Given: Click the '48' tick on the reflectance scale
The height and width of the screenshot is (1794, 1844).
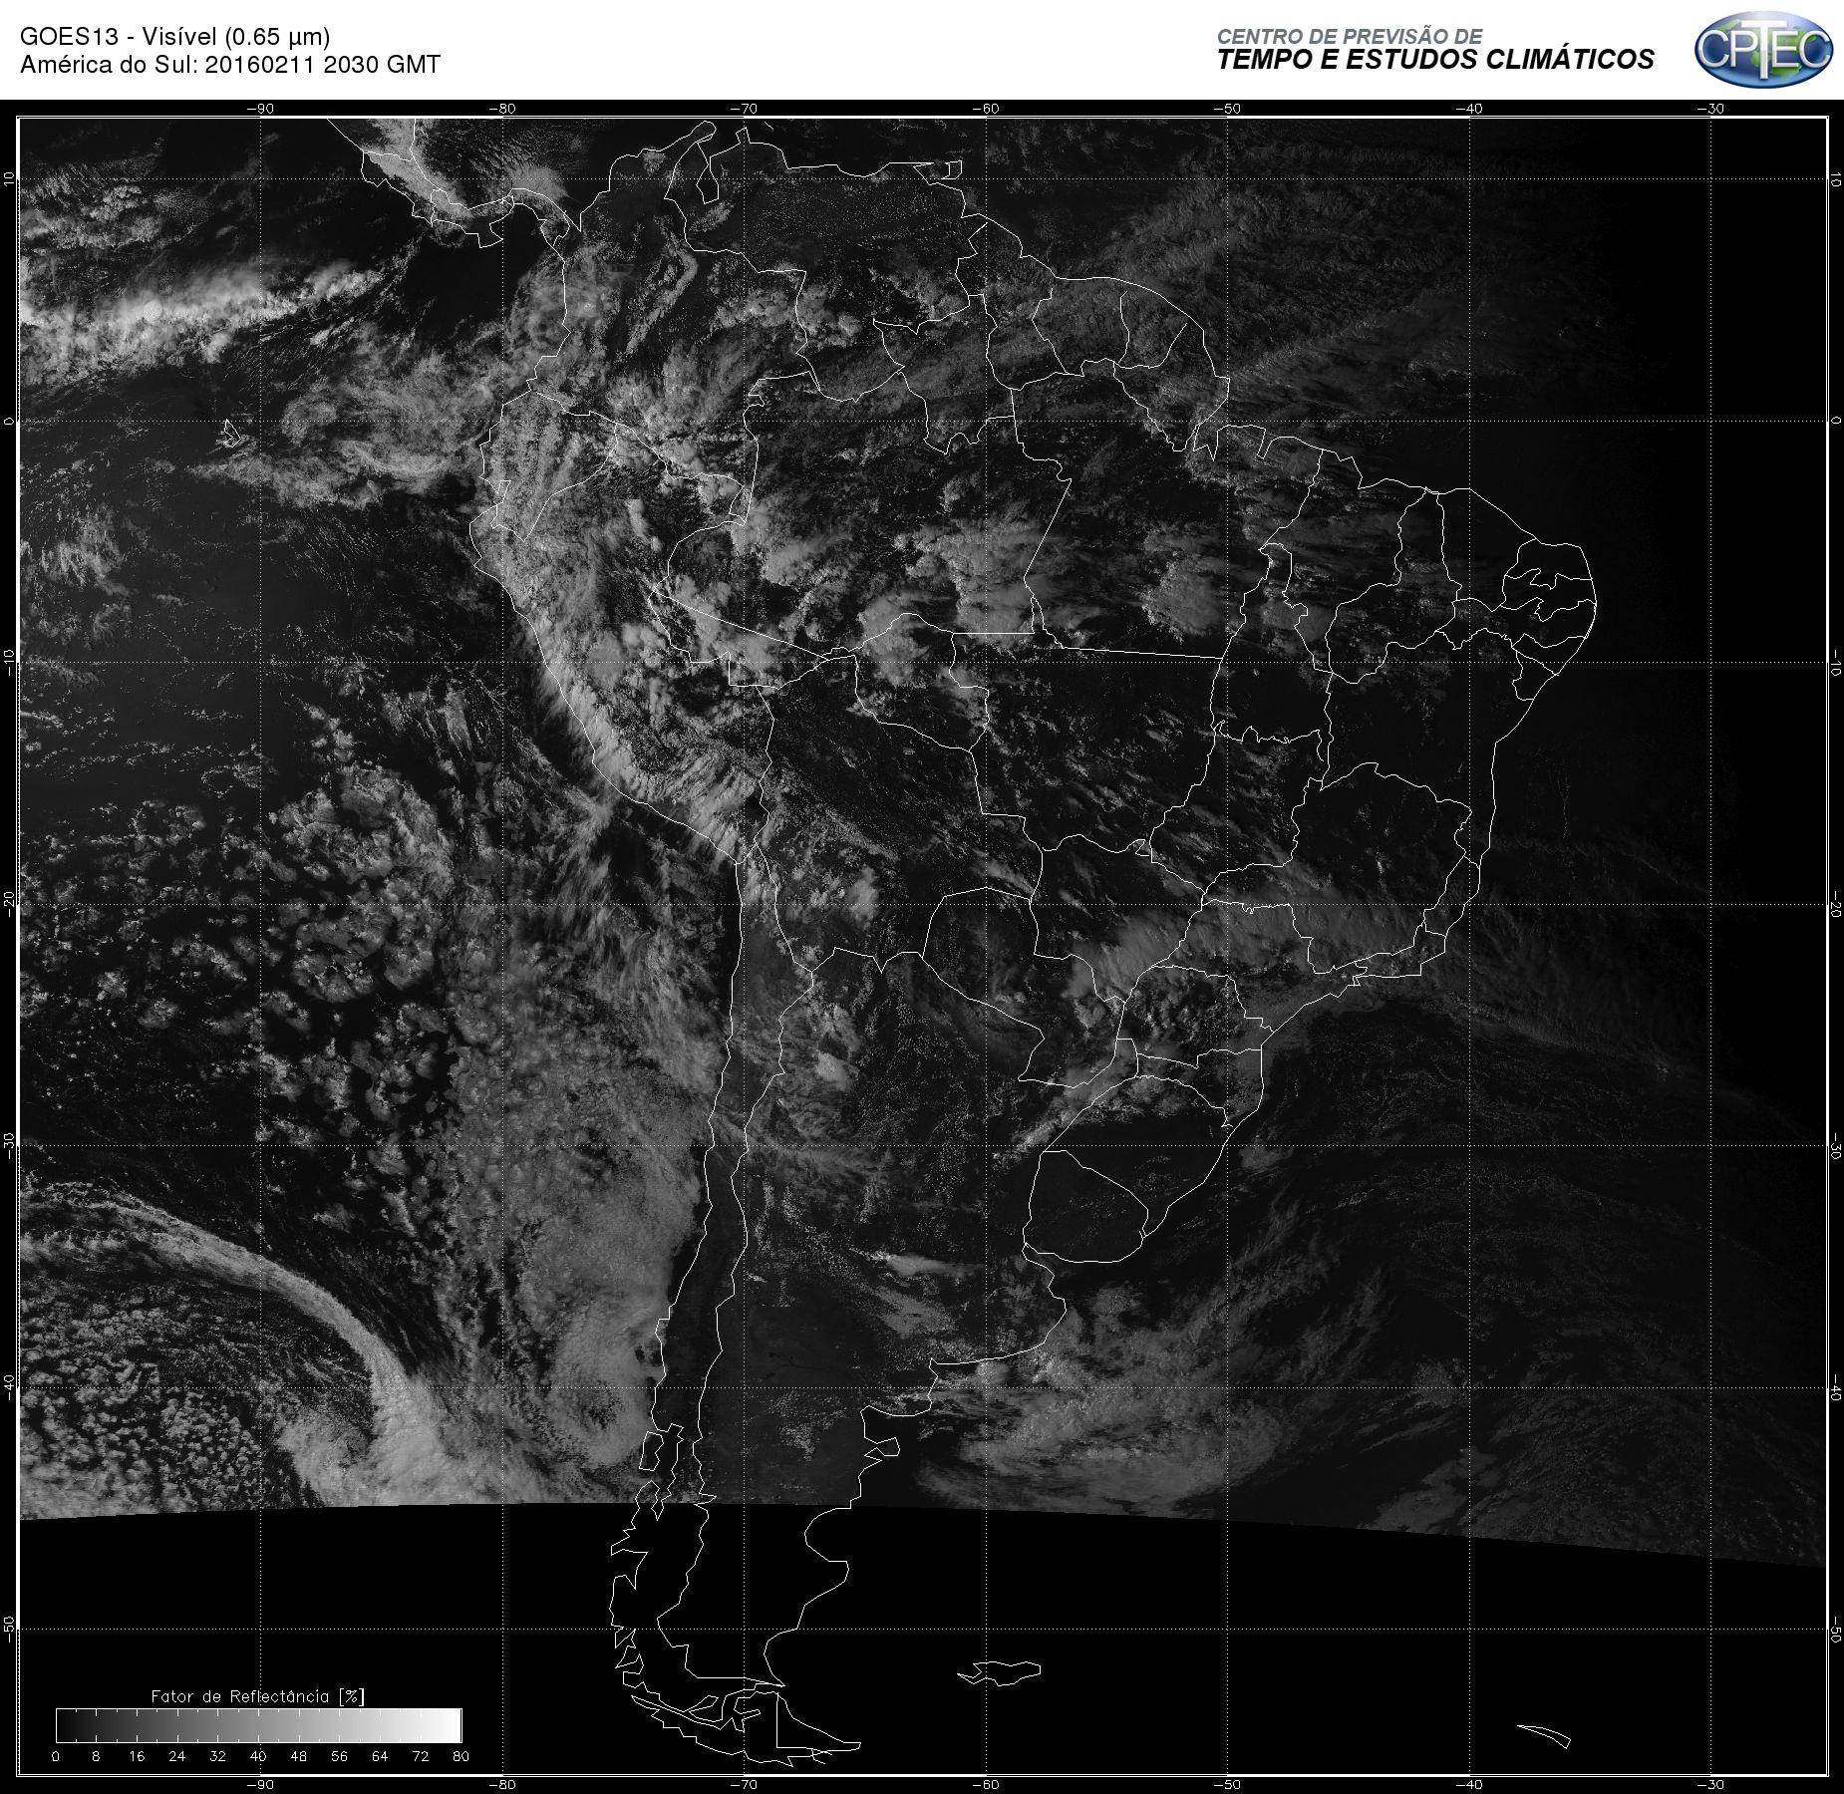Looking at the screenshot, I should 299,1756.
